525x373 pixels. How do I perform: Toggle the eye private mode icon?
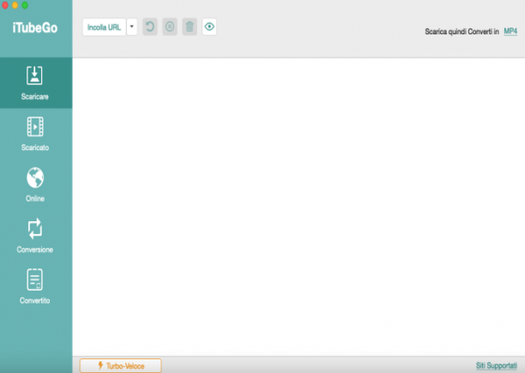209,27
